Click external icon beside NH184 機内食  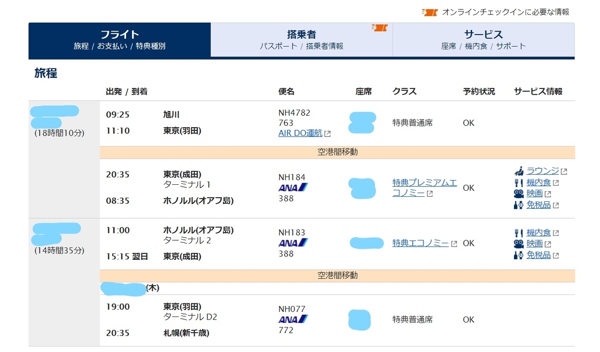(556, 183)
